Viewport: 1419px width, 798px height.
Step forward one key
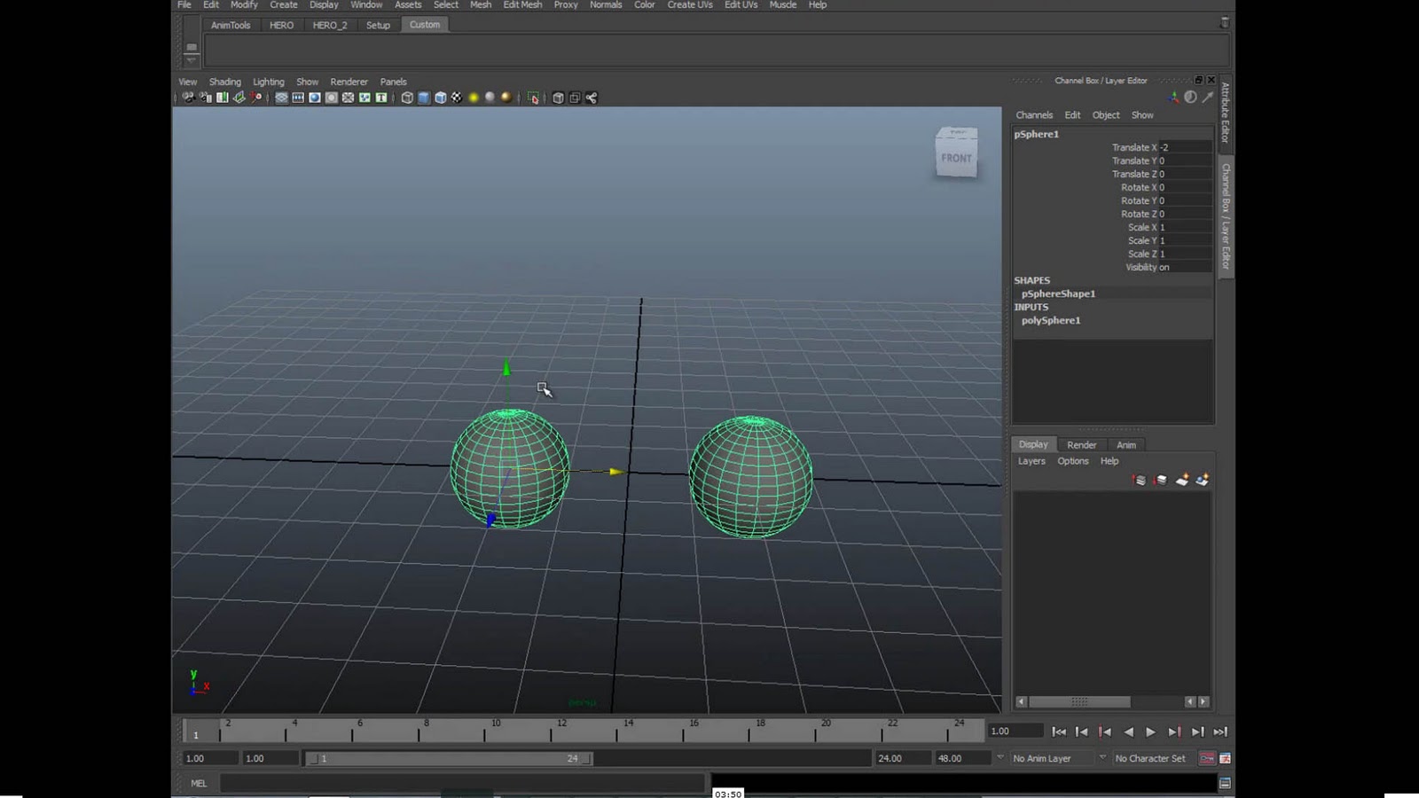1174,731
